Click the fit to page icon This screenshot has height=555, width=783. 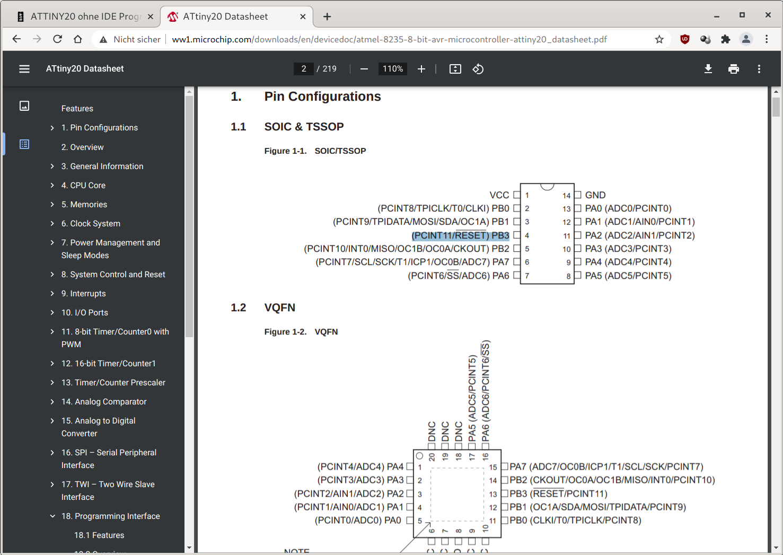point(455,69)
